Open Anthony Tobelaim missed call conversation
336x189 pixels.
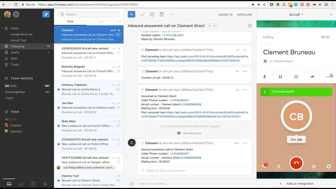(89, 89)
